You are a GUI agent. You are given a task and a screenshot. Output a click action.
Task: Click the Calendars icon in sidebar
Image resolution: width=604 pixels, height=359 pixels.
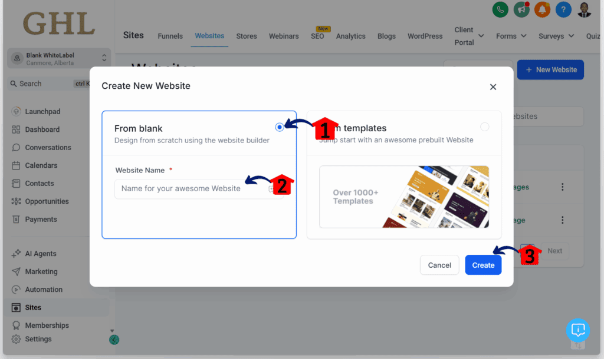pos(16,165)
